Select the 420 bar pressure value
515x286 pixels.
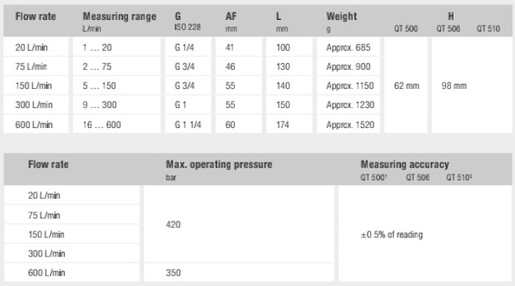click(173, 224)
